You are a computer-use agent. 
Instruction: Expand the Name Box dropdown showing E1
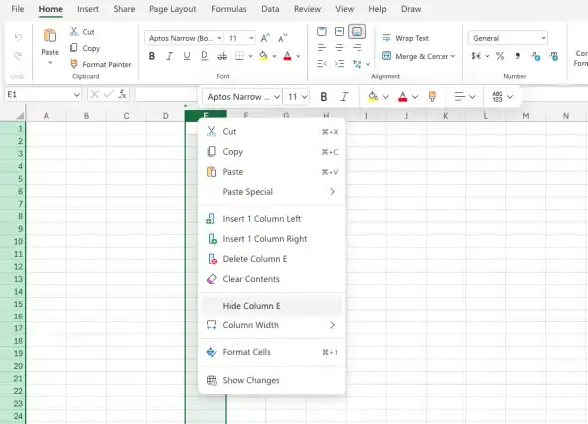76,94
